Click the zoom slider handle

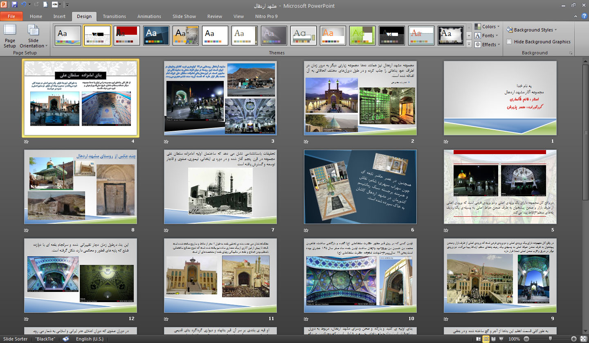(x=551, y=339)
